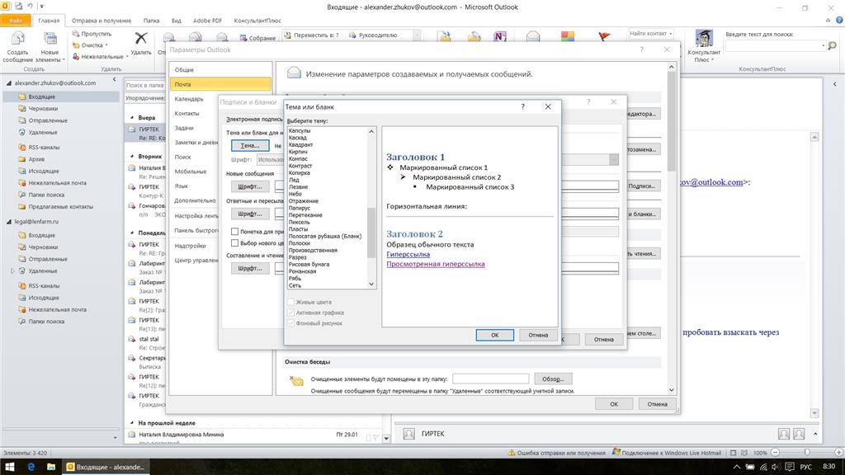Click the cleanup folder icon in Очистка беседы
845x475 pixels.
pyautogui.click(x=296, y=381)
